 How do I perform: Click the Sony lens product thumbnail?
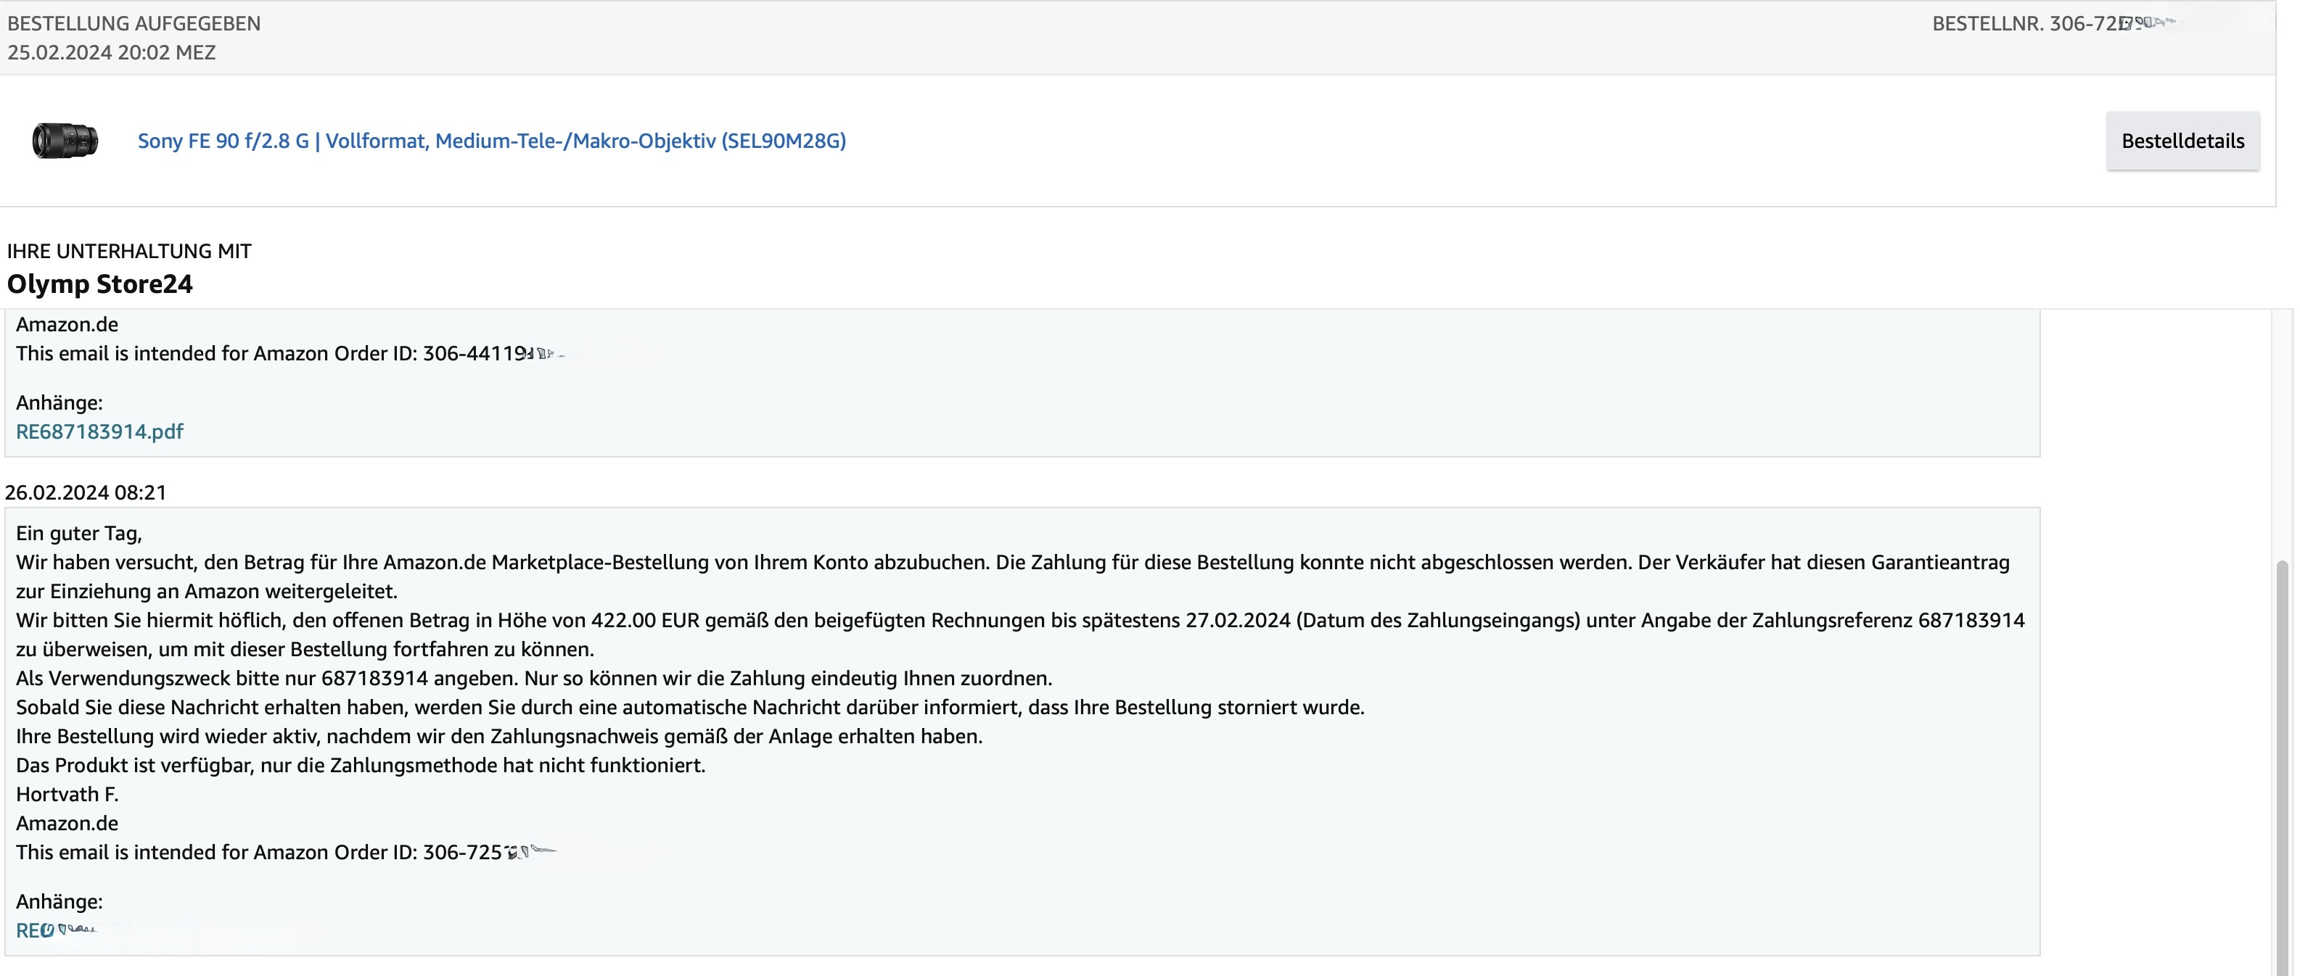[65, 141]
